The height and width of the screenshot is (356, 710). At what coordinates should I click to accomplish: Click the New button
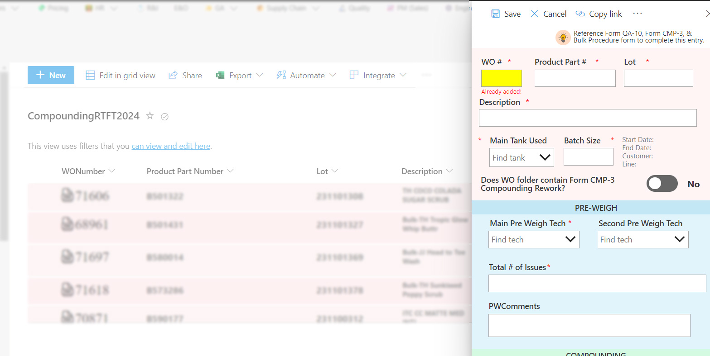click(51, 75)
